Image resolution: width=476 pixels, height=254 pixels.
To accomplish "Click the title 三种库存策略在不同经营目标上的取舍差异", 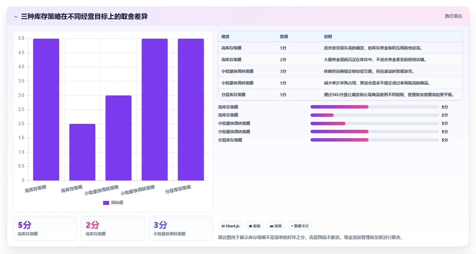I will (84, 17).
